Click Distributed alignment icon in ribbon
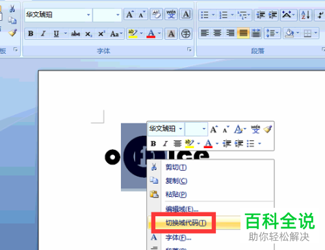 click(x=256, y=33)
